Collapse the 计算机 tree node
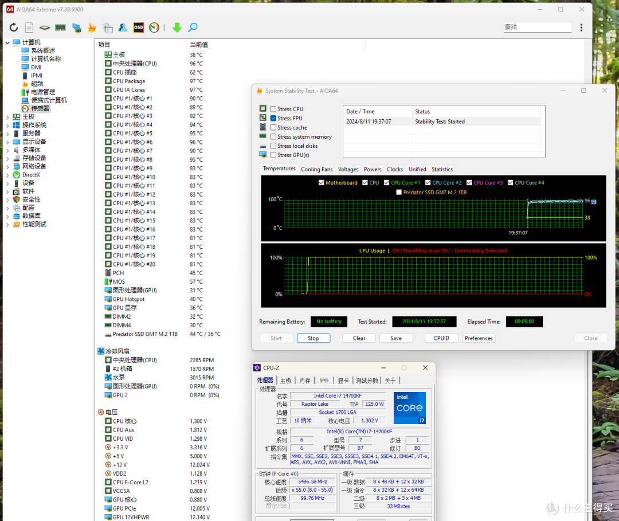Viewport: 619px width, 521px height. [7, 42]
